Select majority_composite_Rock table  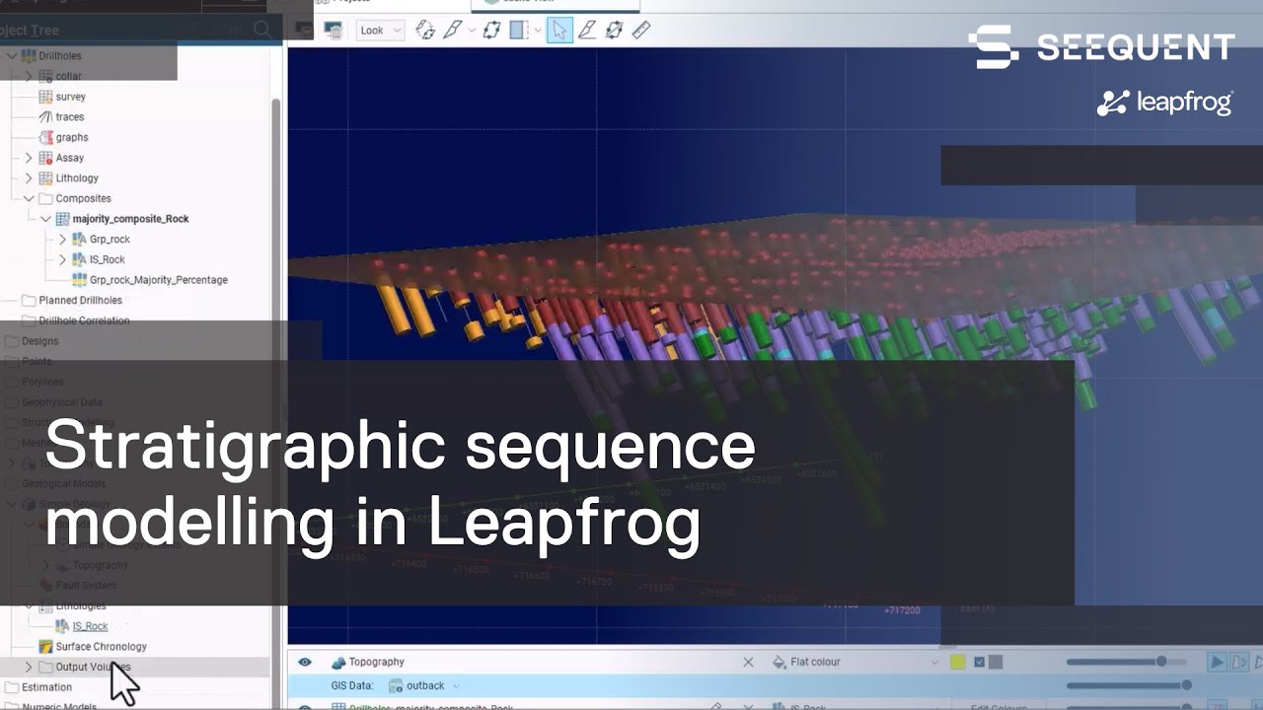coord(130,219)
